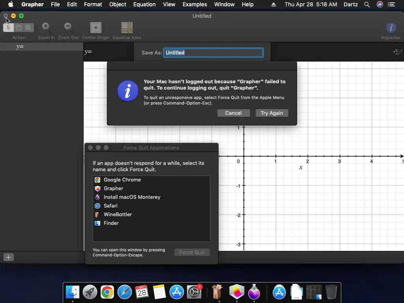
Task: Select the hand move Action tool
Action: 19,27
